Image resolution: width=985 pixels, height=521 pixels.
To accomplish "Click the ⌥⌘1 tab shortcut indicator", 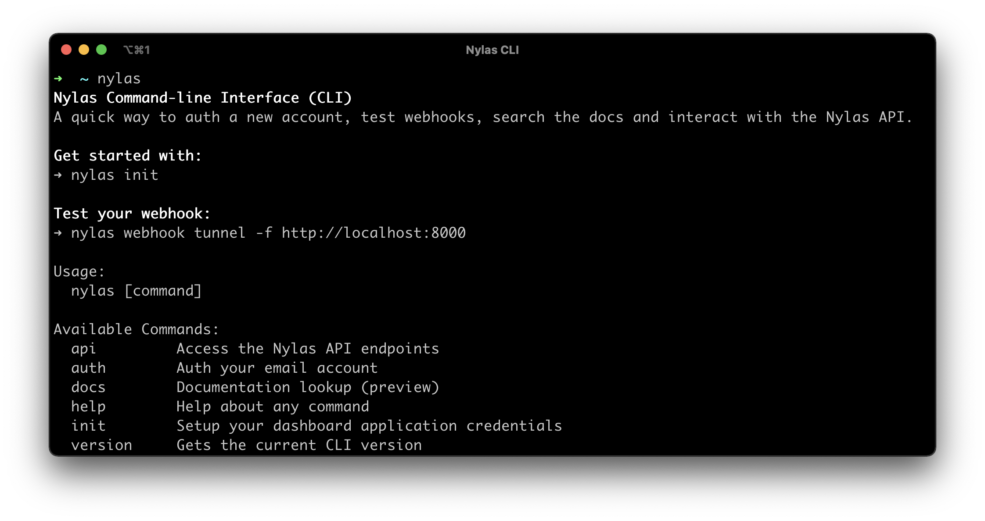I will click(x=136, y=50).
